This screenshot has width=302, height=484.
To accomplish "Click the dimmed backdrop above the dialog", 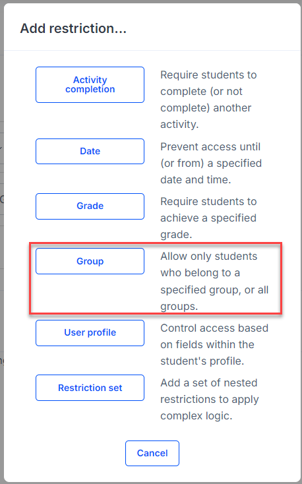I will pos(151,1).
